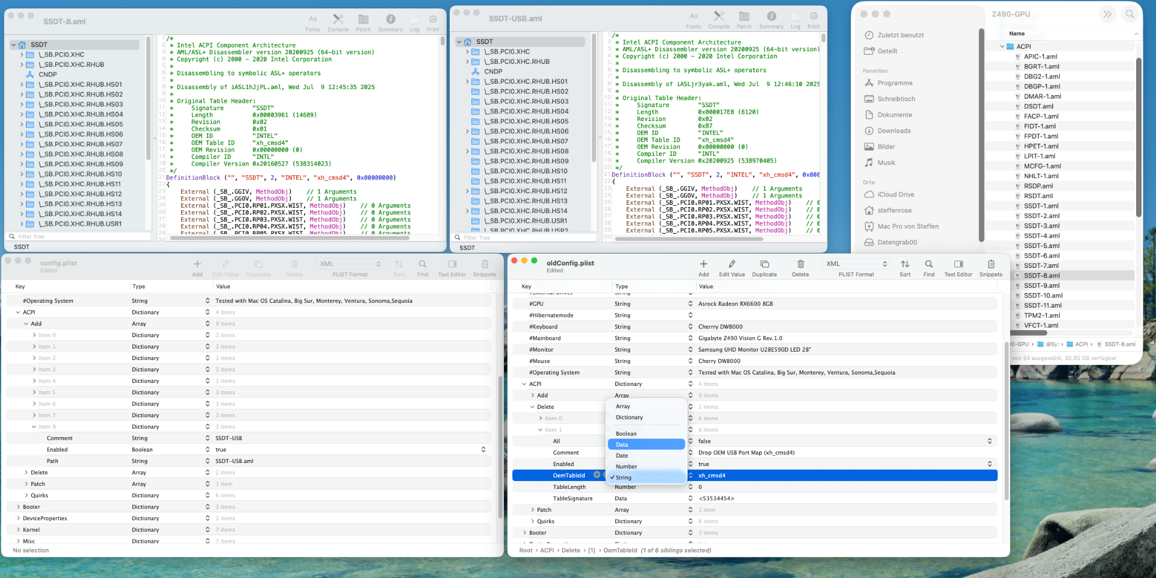Click Duplicate icon in oldConfig.plist toolbar

[x=764, y=264]
